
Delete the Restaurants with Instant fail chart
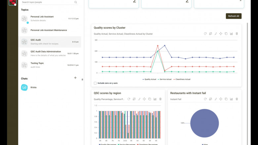pos(236,99)
